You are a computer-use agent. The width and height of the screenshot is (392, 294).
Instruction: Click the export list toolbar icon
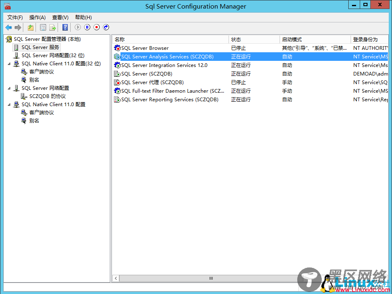[x=53, y=27]
